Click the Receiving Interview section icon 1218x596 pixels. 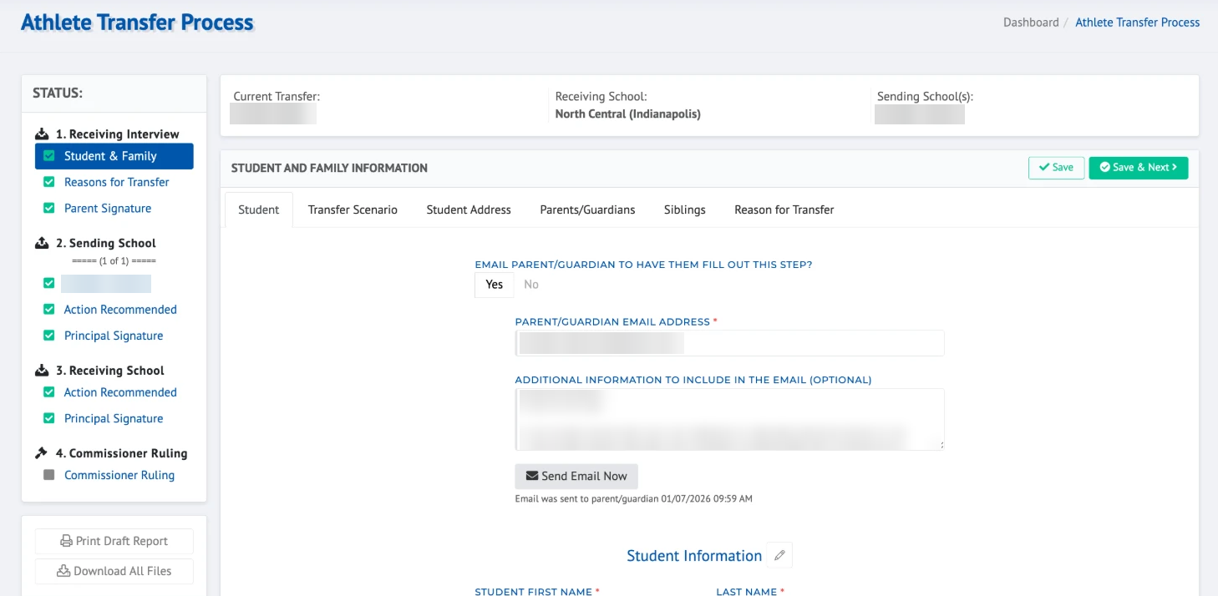pos(42,134)
